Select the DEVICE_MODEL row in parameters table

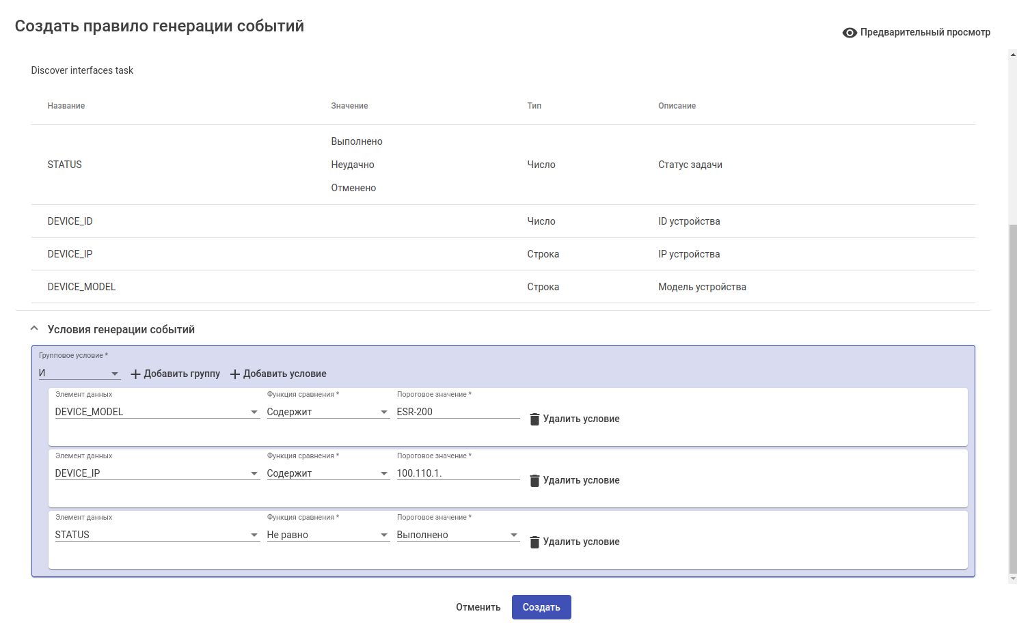click(502, 287)
